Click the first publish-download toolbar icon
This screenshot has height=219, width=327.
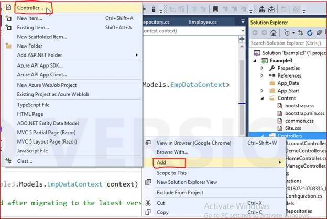click(x=262, y=9)
